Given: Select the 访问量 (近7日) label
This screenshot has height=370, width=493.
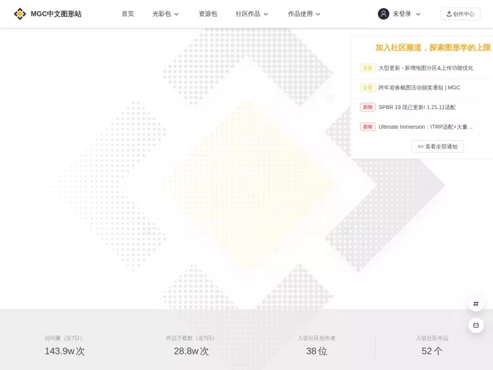Looking at the screenshot, I should tap(63, 338).
